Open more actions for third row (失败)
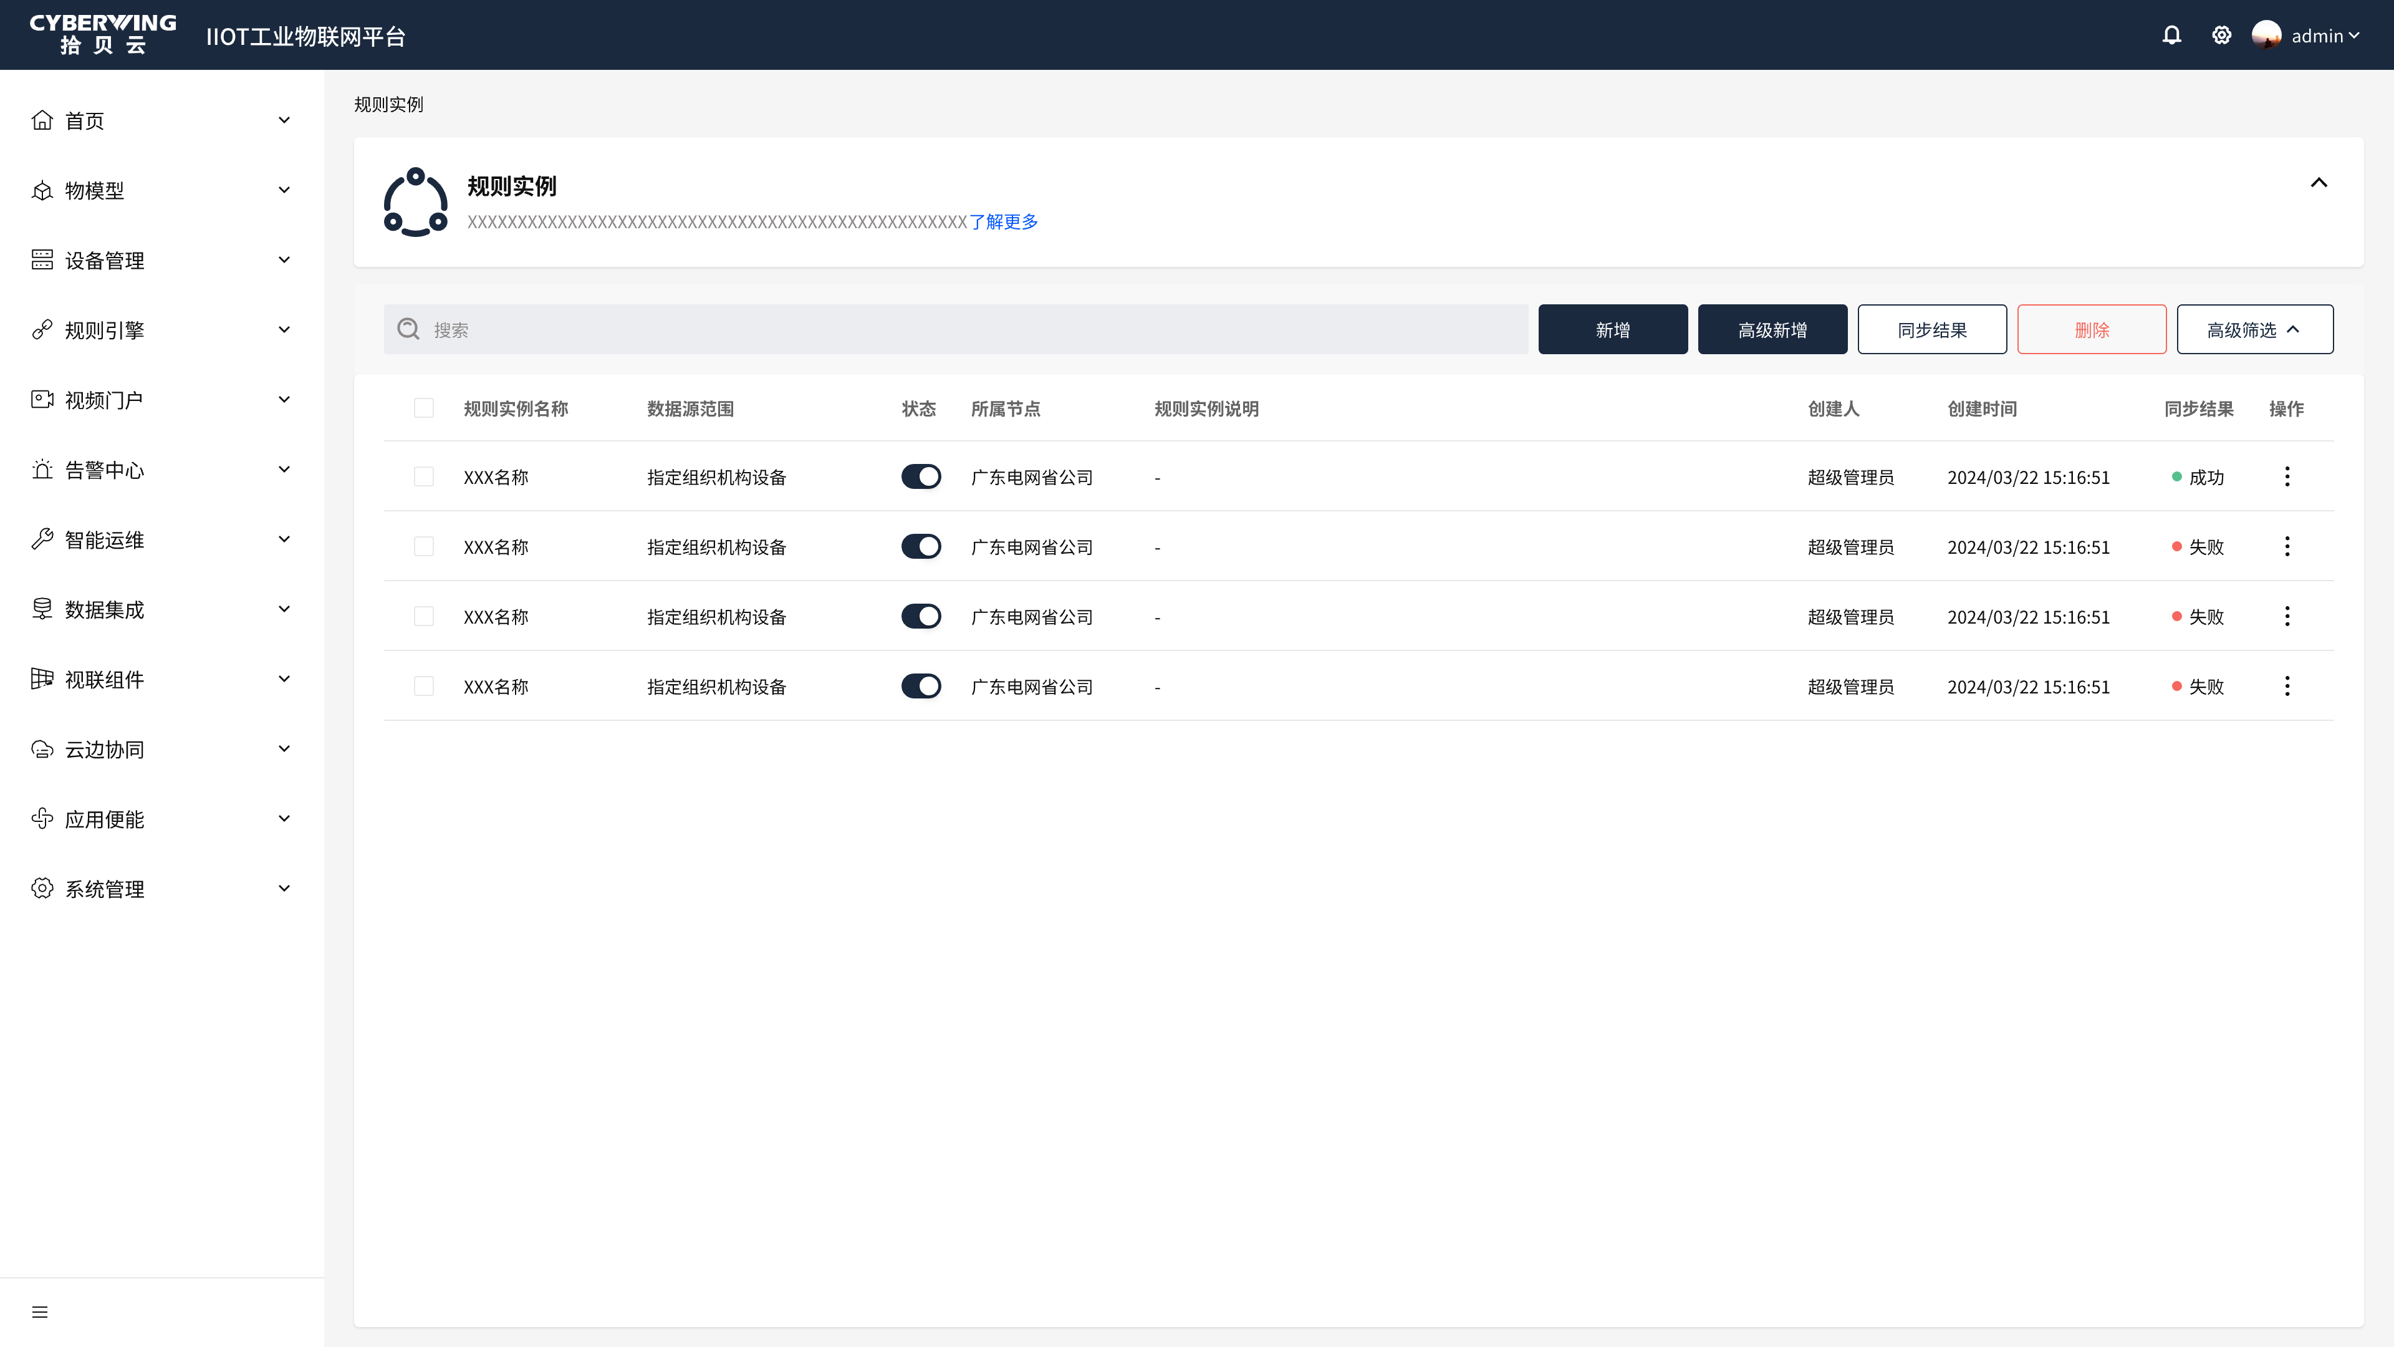 click(2287, 616)
